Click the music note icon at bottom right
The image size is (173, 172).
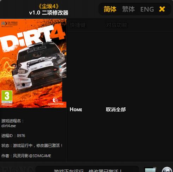(x=167, y=170)
